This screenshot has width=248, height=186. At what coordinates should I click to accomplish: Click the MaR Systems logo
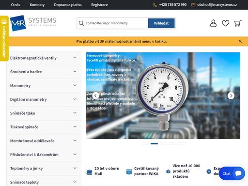coord(33,23)
